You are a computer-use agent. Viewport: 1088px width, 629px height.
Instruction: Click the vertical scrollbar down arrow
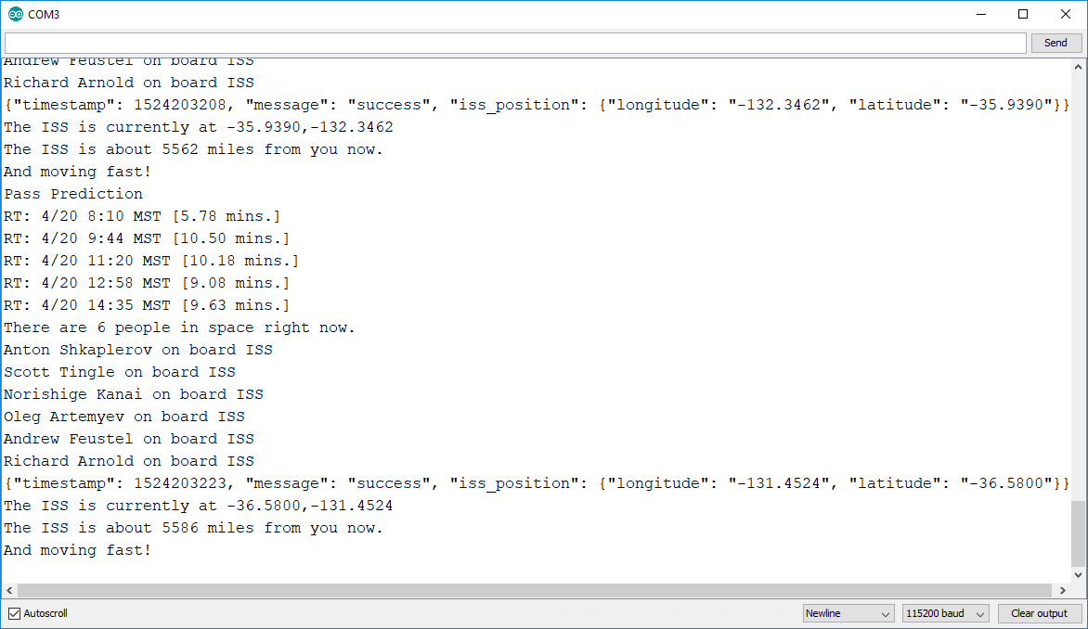tap(1078, 574)
